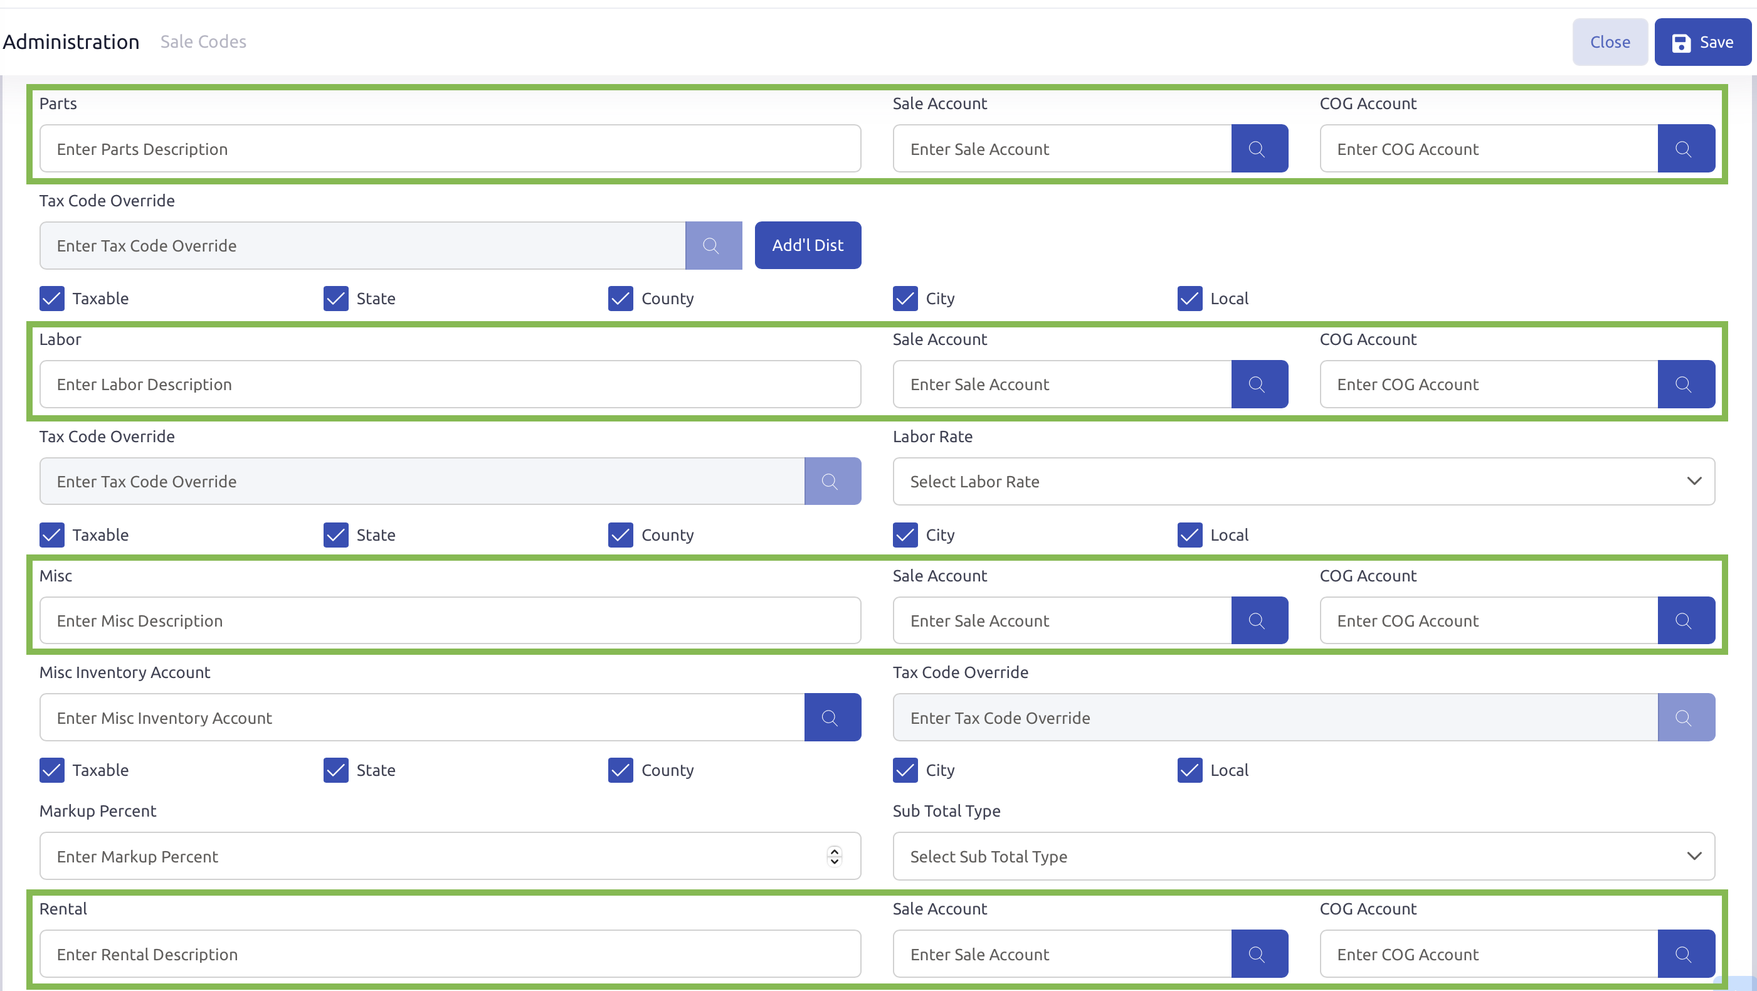The height and width of the screenshot is (991, 1757).
Task: Click the Administration heading
Action: click(x=71, y=41)
